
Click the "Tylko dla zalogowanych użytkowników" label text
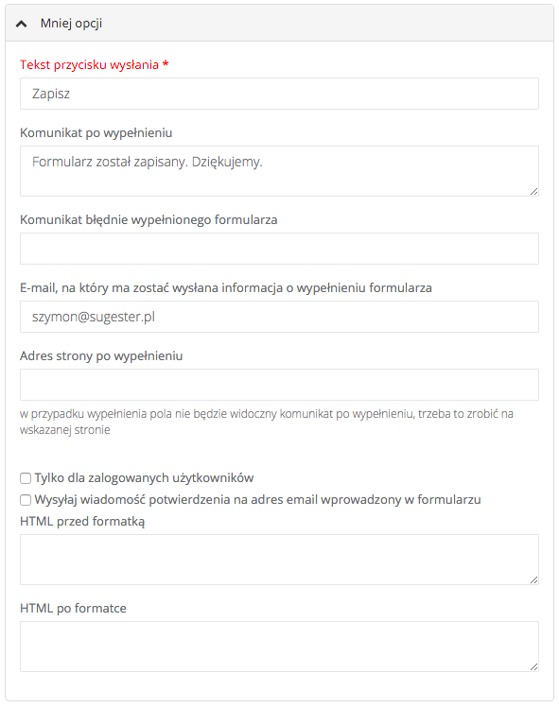click(144, 477)
